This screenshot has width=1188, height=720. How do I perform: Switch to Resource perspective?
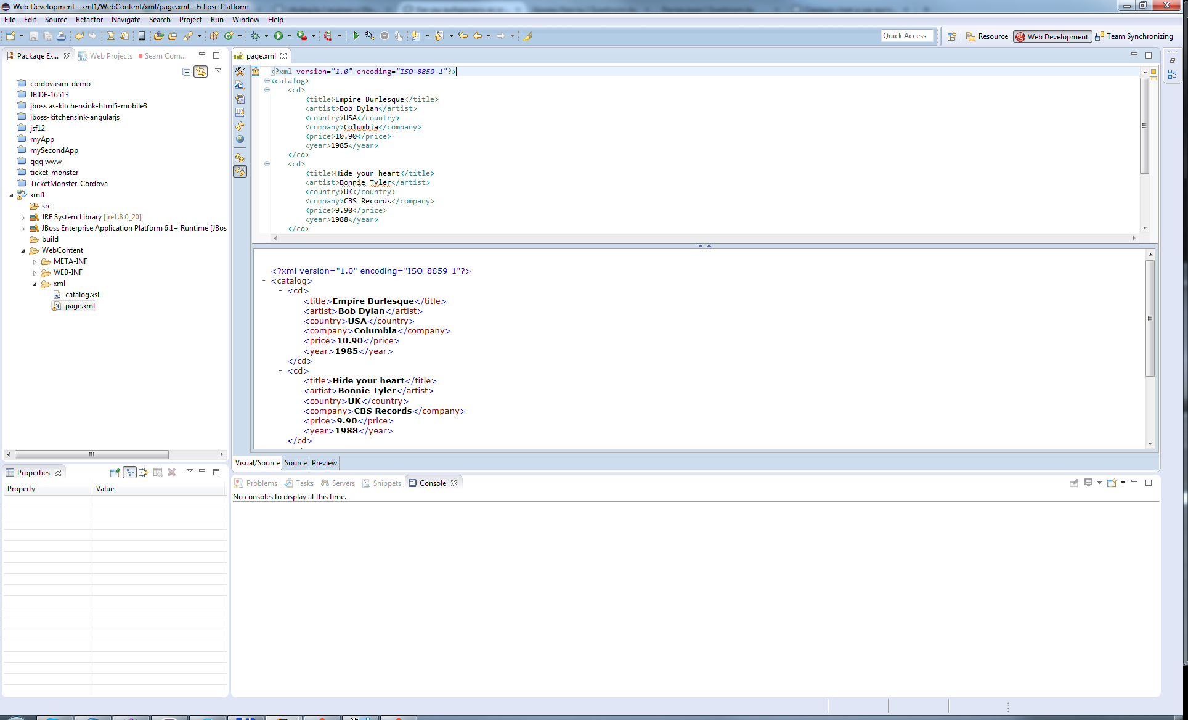click(x=987, y=36)
